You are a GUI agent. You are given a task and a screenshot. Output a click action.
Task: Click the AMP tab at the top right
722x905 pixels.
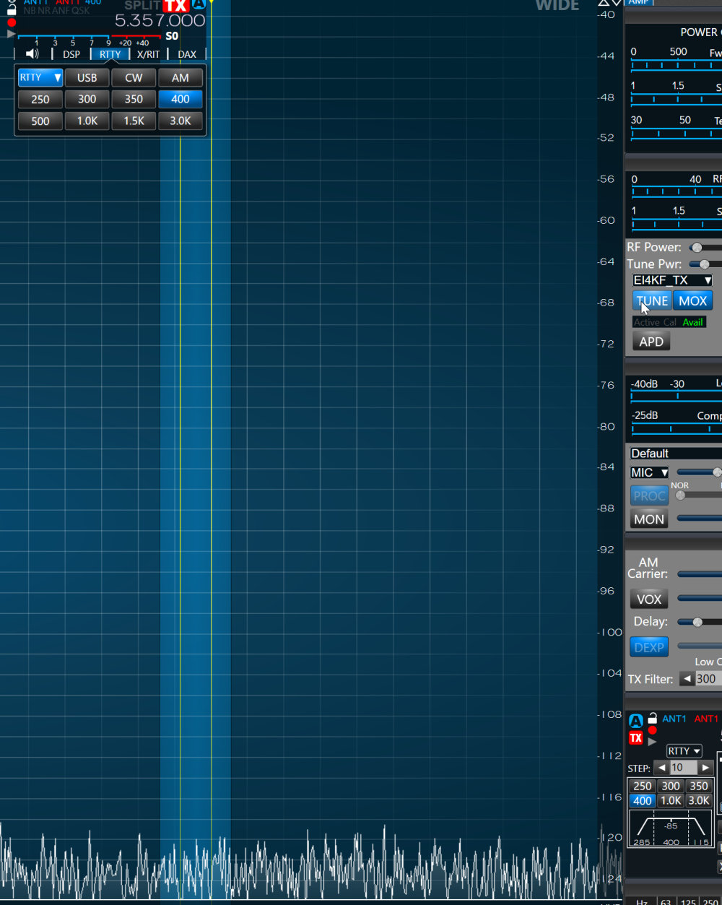coord(638,2)
